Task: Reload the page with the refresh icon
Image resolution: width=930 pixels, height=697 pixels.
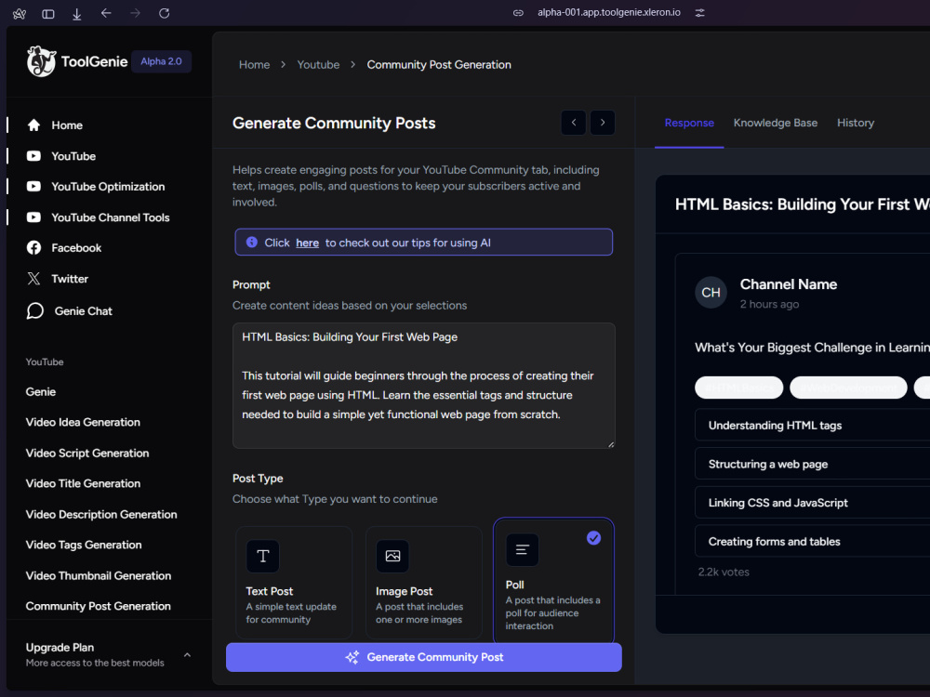Action: [x=165, y=13]
